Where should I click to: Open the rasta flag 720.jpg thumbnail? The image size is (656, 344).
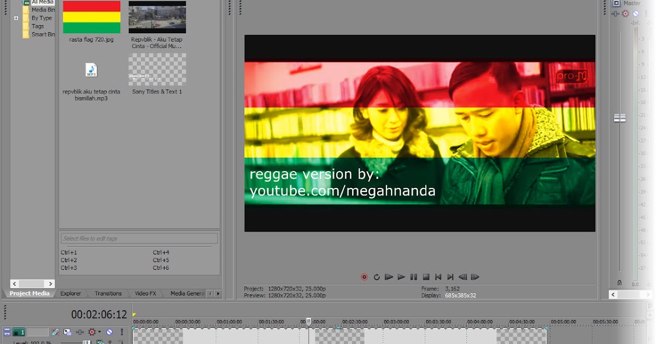coord(91,17)
